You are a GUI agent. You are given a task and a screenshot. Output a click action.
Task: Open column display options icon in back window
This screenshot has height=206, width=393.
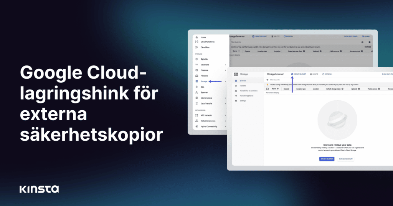coord(370,42)
